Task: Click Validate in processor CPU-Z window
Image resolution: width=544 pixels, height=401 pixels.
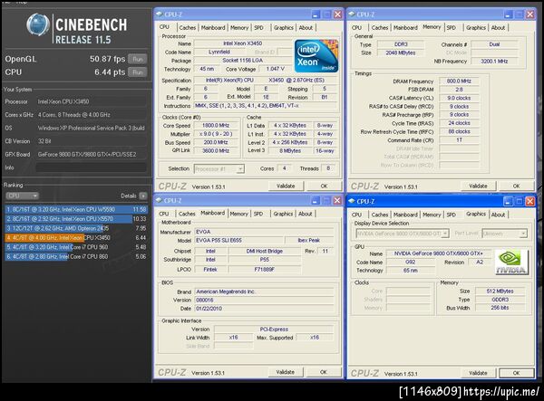Action: click(286, 186)
